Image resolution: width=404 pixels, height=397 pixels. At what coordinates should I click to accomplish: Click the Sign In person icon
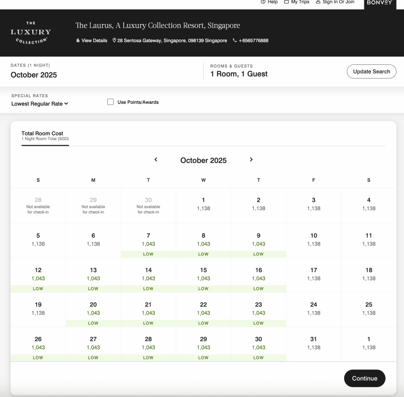[318, 2]
